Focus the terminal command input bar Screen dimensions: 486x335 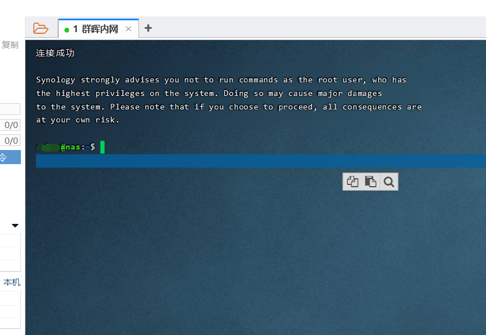tap(261, 161)
